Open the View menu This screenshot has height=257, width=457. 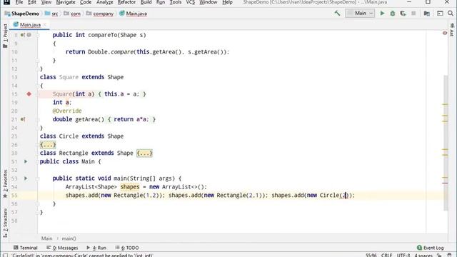[46, 2]
